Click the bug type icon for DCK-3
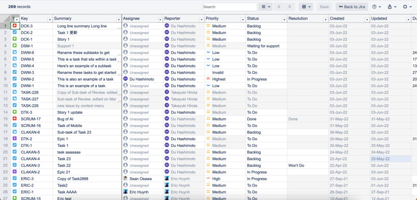 [15, 26]
